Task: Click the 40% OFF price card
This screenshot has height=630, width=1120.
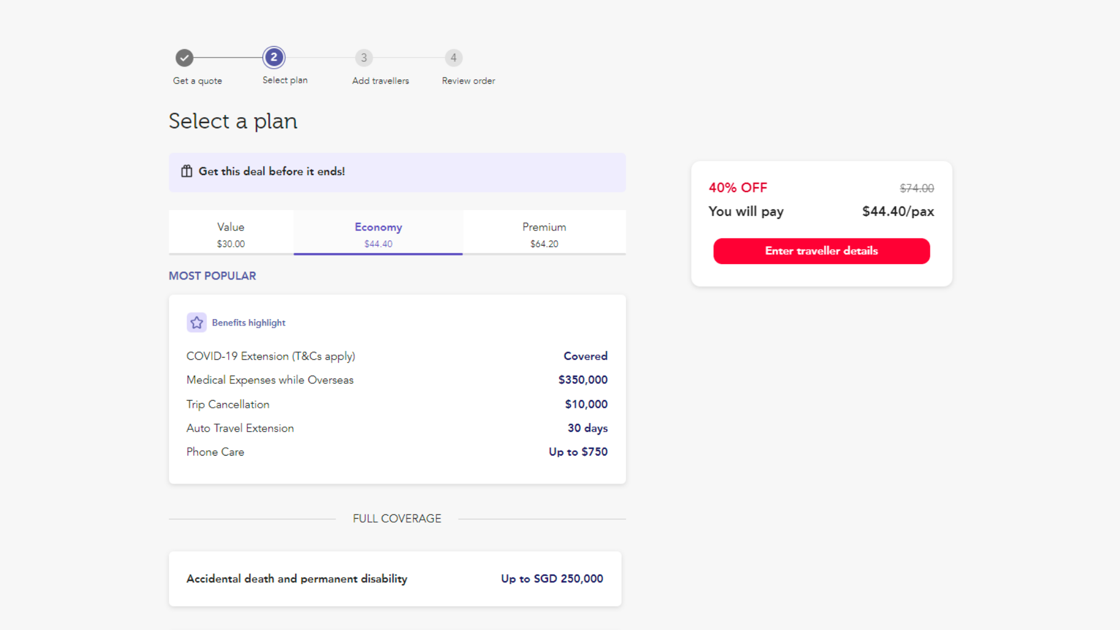Action: point(821,223)
